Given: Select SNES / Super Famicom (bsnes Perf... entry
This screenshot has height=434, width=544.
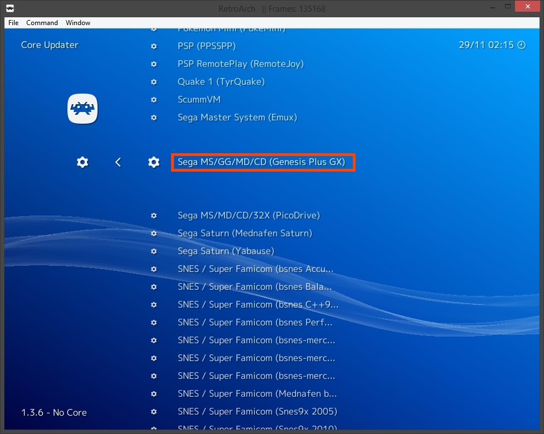Looking at the screenshot, I should (x=255, y=323).
